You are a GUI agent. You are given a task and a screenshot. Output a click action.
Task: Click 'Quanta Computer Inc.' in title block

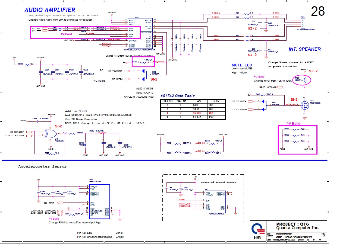[x=298, y=228]
